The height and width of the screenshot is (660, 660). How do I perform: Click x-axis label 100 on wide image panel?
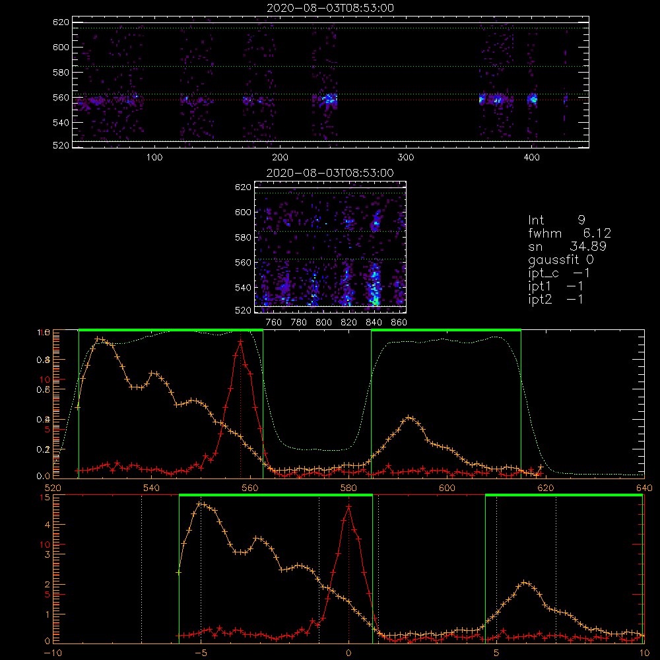pyautogui.click(x=154, y=158)
